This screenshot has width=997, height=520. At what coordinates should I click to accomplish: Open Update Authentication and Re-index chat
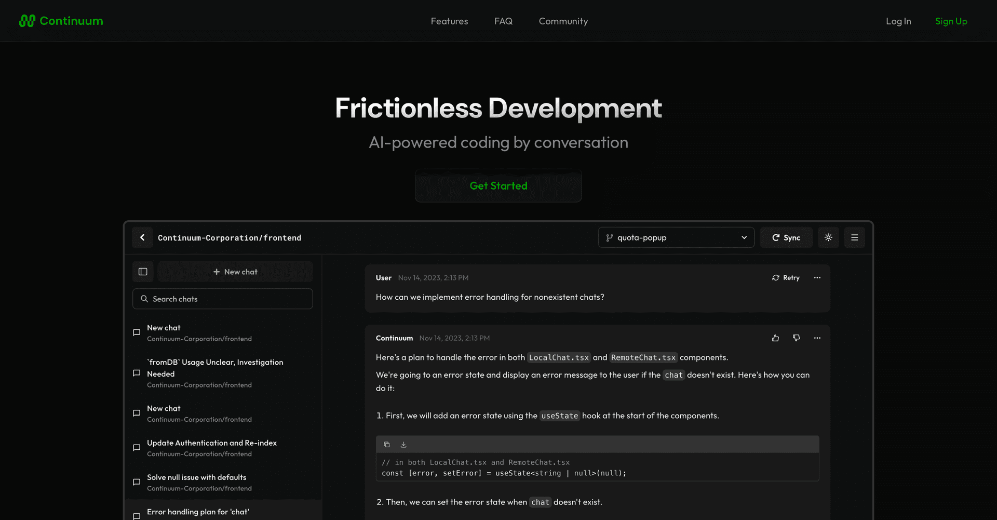[x=223, y=448]
